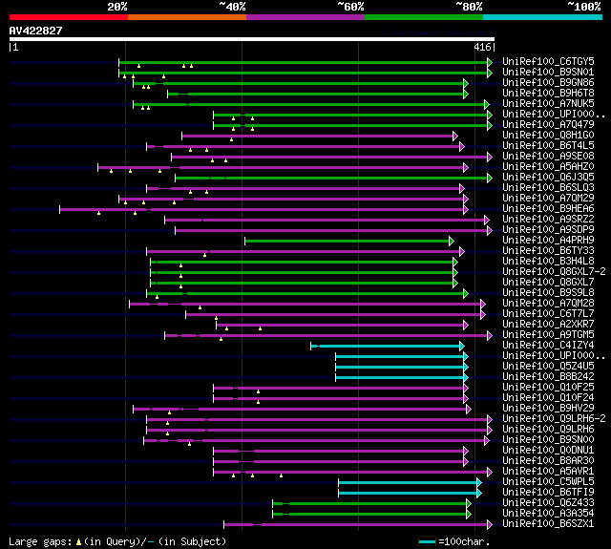Select the UniRef100_B6SZX1 label

548,524
